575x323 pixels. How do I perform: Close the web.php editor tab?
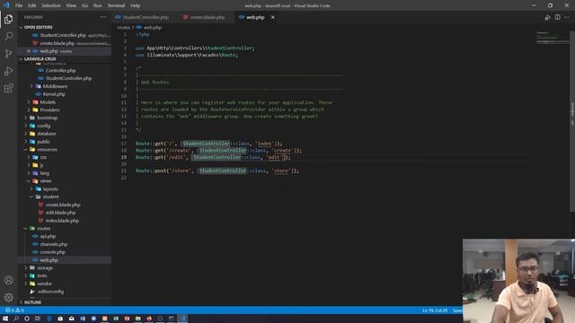(272, 17)
